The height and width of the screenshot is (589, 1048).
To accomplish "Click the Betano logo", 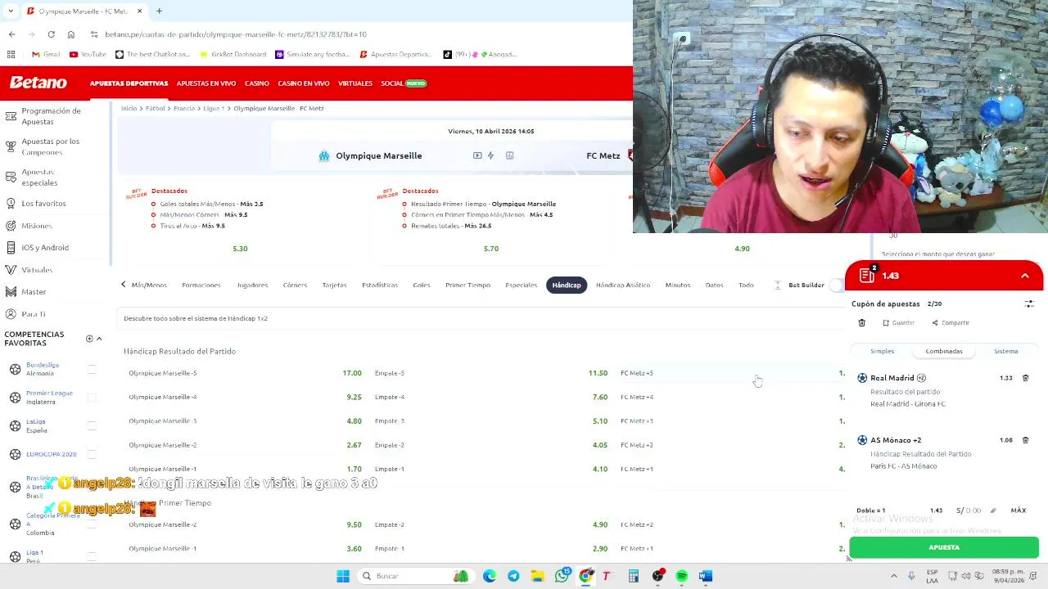I will pyautogui.click(x=38, y=83).
